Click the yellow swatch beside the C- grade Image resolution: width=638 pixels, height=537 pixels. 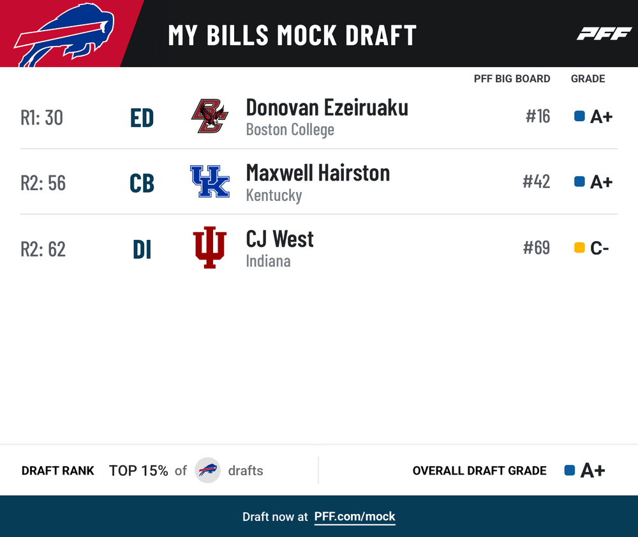(x=579, y=247)
